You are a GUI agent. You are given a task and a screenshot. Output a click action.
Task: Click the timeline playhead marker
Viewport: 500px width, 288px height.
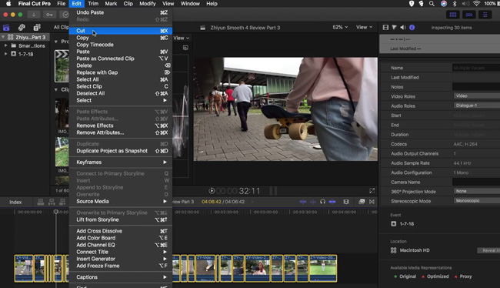point(56,211)
